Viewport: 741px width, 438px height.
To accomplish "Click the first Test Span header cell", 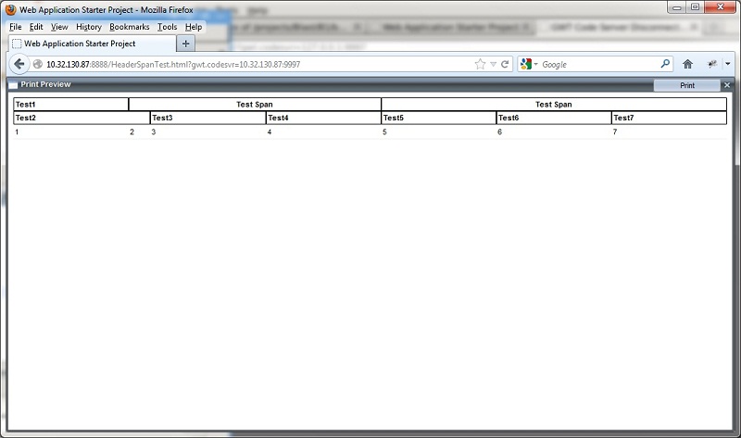I will point(255,105).
